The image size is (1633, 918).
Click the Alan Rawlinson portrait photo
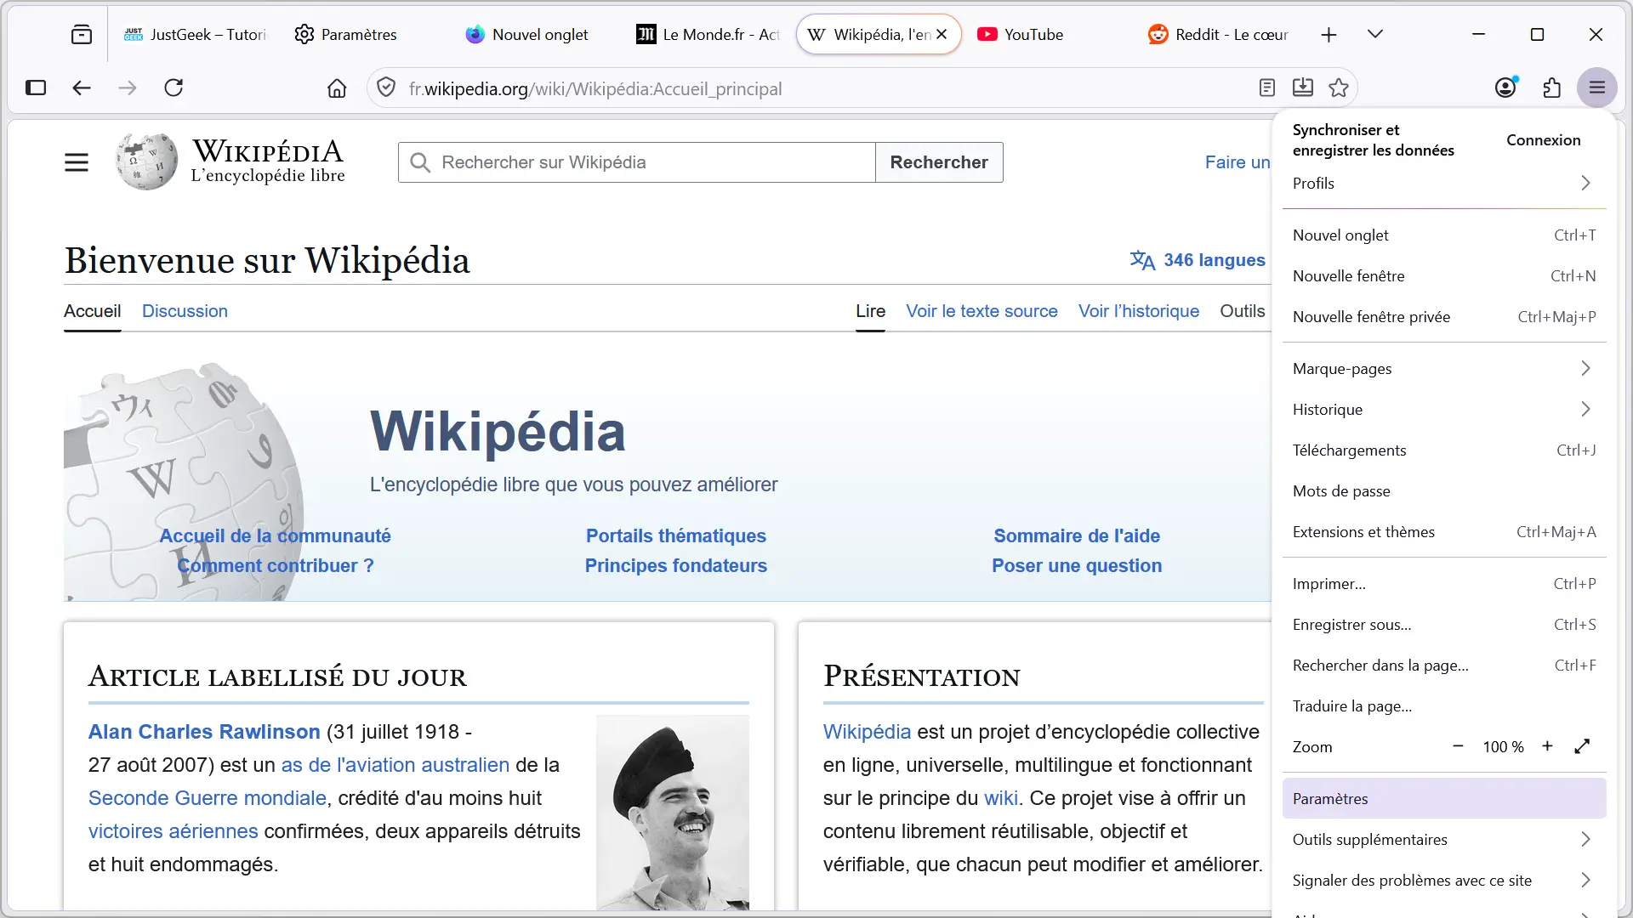[673, 813]
